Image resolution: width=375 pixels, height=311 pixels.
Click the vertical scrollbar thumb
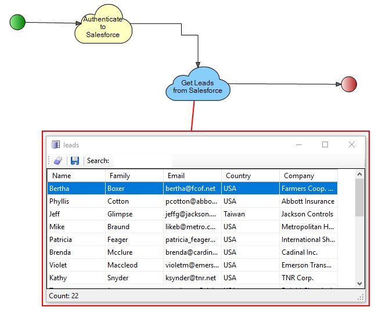359,198
